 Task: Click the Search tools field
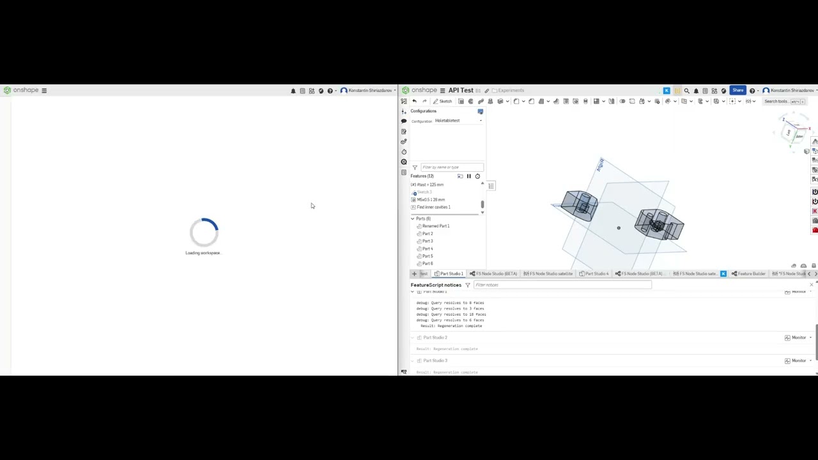784,101
